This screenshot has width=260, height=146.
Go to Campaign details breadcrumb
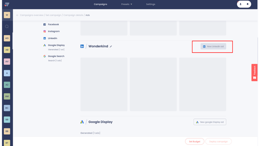[73, 15]
